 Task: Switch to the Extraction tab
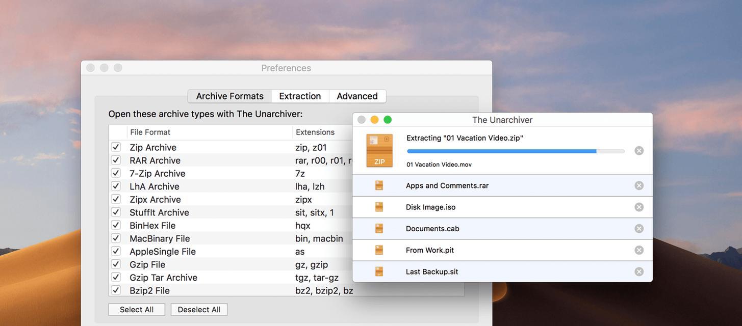coord(300,96)
